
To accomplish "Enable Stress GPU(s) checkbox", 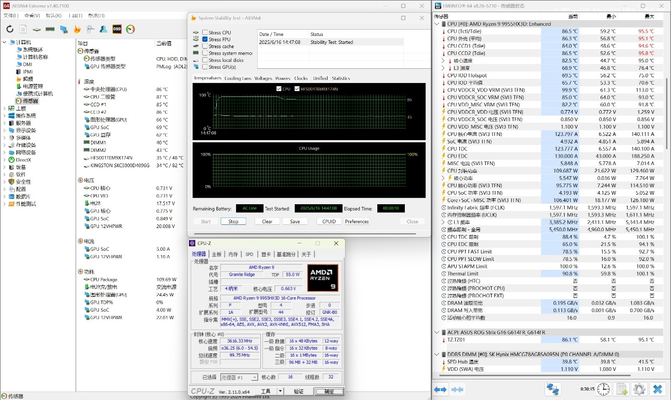I will [205, 67].
